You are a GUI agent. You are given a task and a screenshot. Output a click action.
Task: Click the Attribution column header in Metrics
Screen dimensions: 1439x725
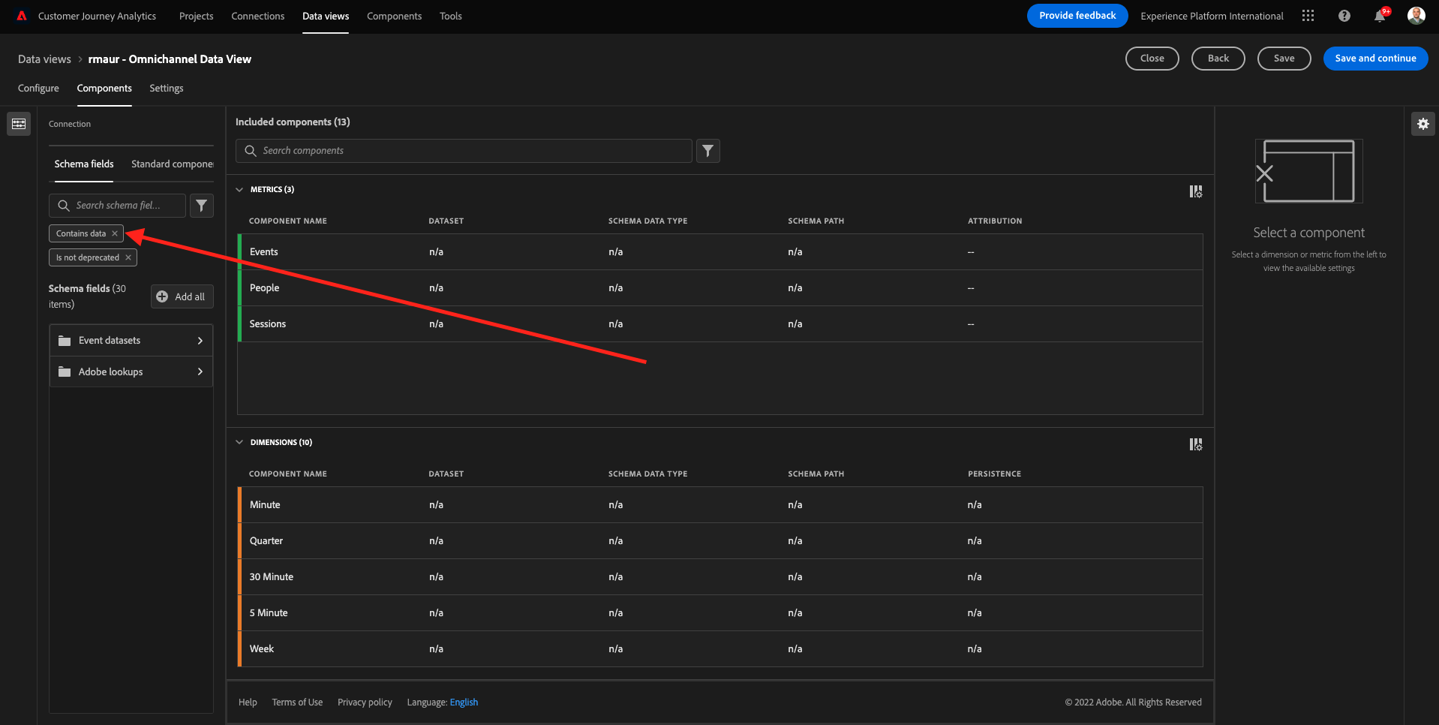coord(995,221)
